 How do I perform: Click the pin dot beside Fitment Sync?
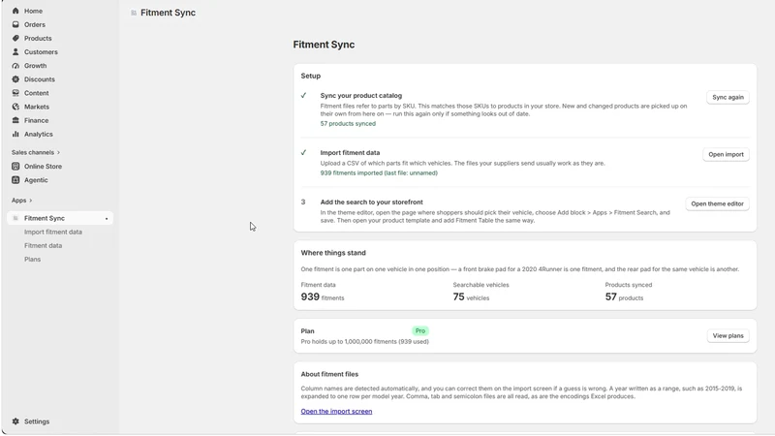pos(107,219)
